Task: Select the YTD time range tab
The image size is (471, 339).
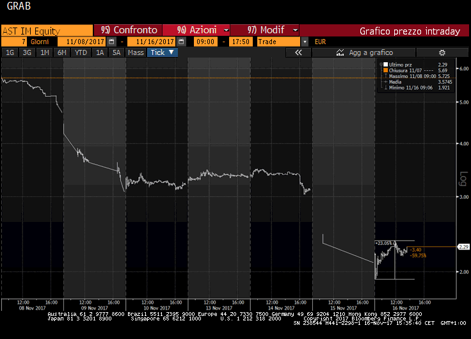Action: pos(81,53)
